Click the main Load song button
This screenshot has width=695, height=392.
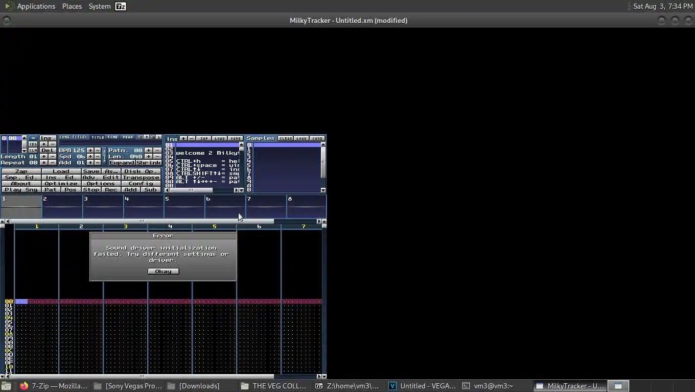(x=61, y=171)
